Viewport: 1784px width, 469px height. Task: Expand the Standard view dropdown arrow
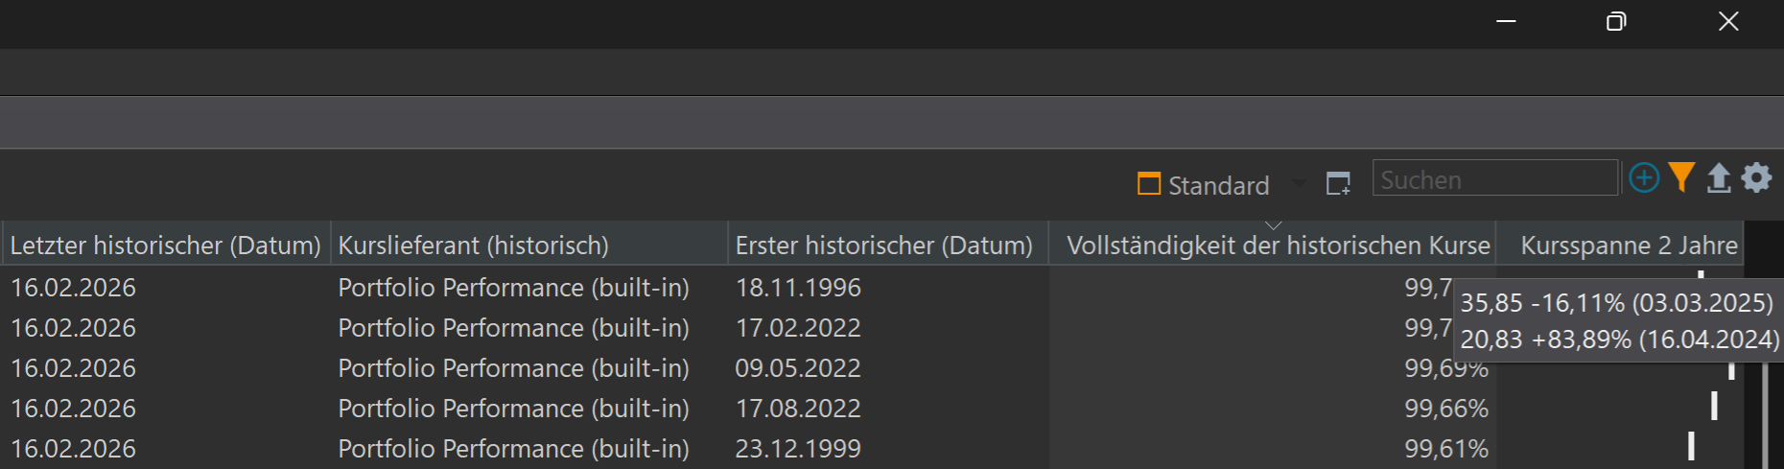pos(1299,183)
